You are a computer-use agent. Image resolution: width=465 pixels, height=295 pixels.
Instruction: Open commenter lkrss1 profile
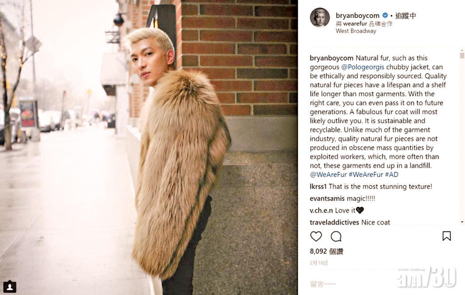tap(319, 187)
